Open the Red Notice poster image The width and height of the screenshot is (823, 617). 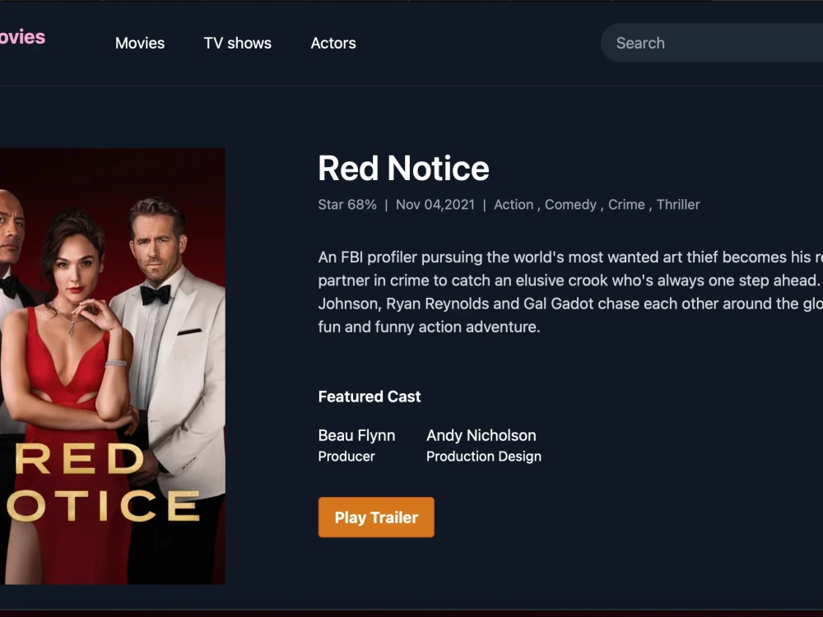(x=113, y=366)
